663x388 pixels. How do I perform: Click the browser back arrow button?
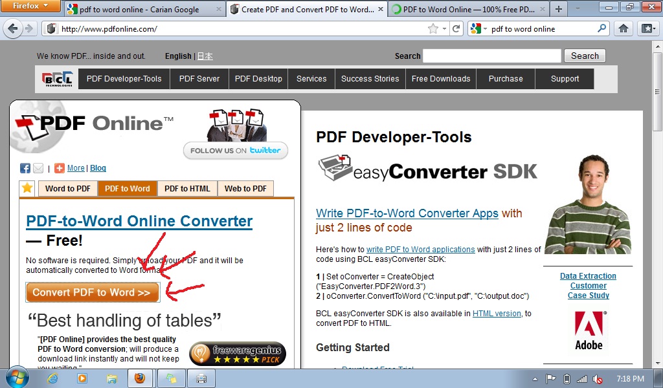pyautogui.click(x=12, y=28)
